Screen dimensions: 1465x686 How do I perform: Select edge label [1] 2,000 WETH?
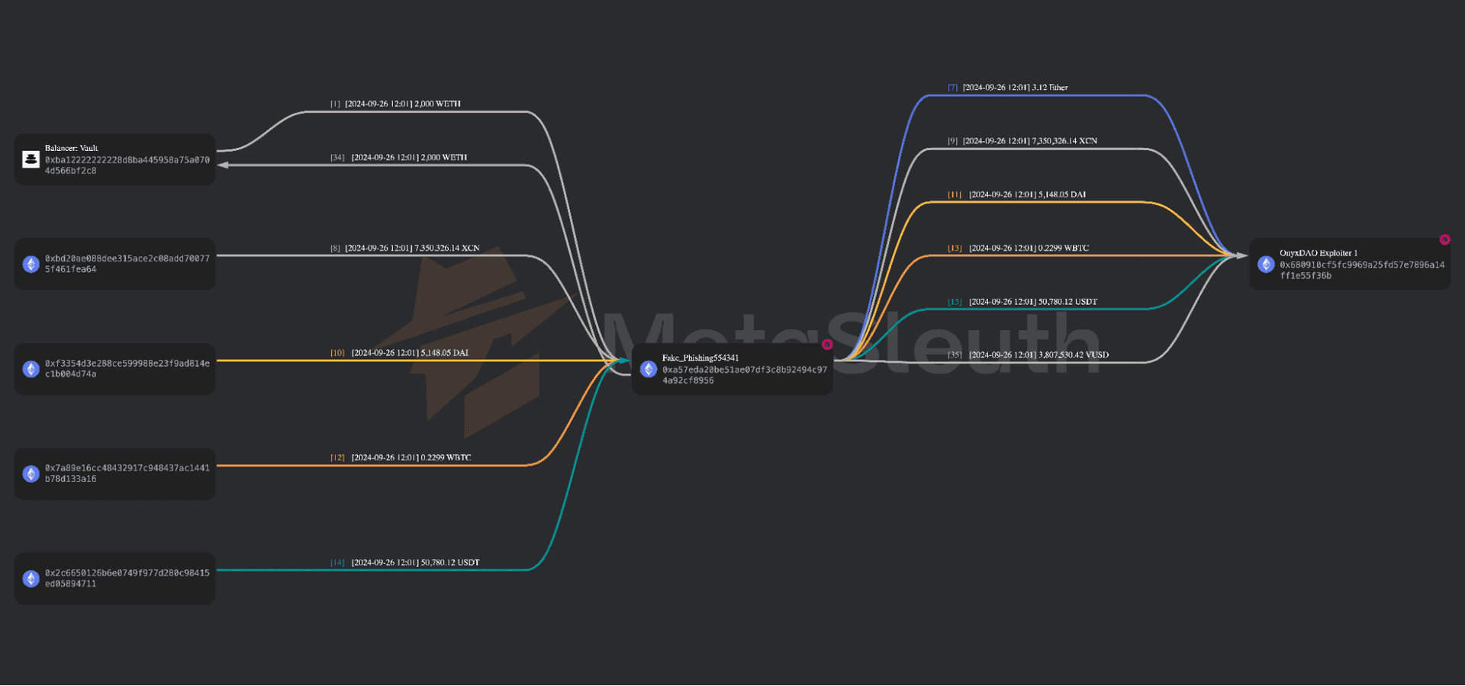point(395,104)
